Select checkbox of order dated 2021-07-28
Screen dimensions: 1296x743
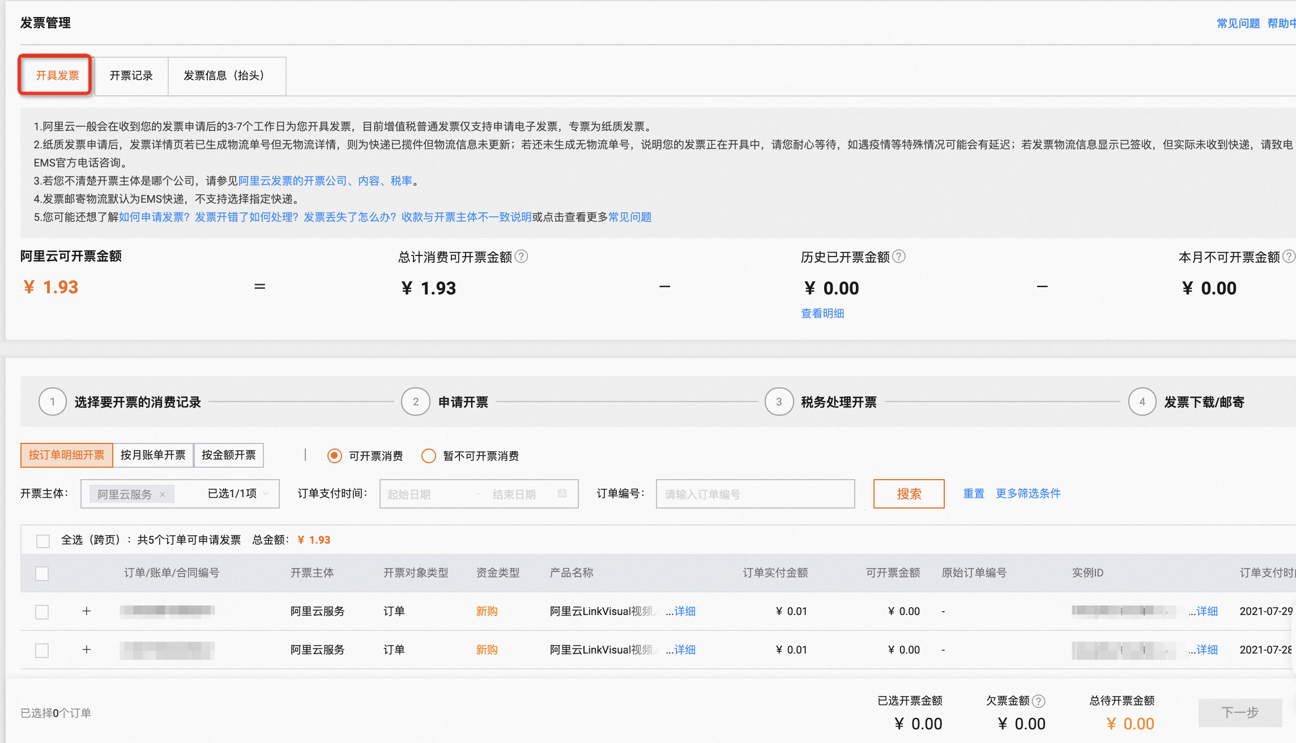click(42, 650)
